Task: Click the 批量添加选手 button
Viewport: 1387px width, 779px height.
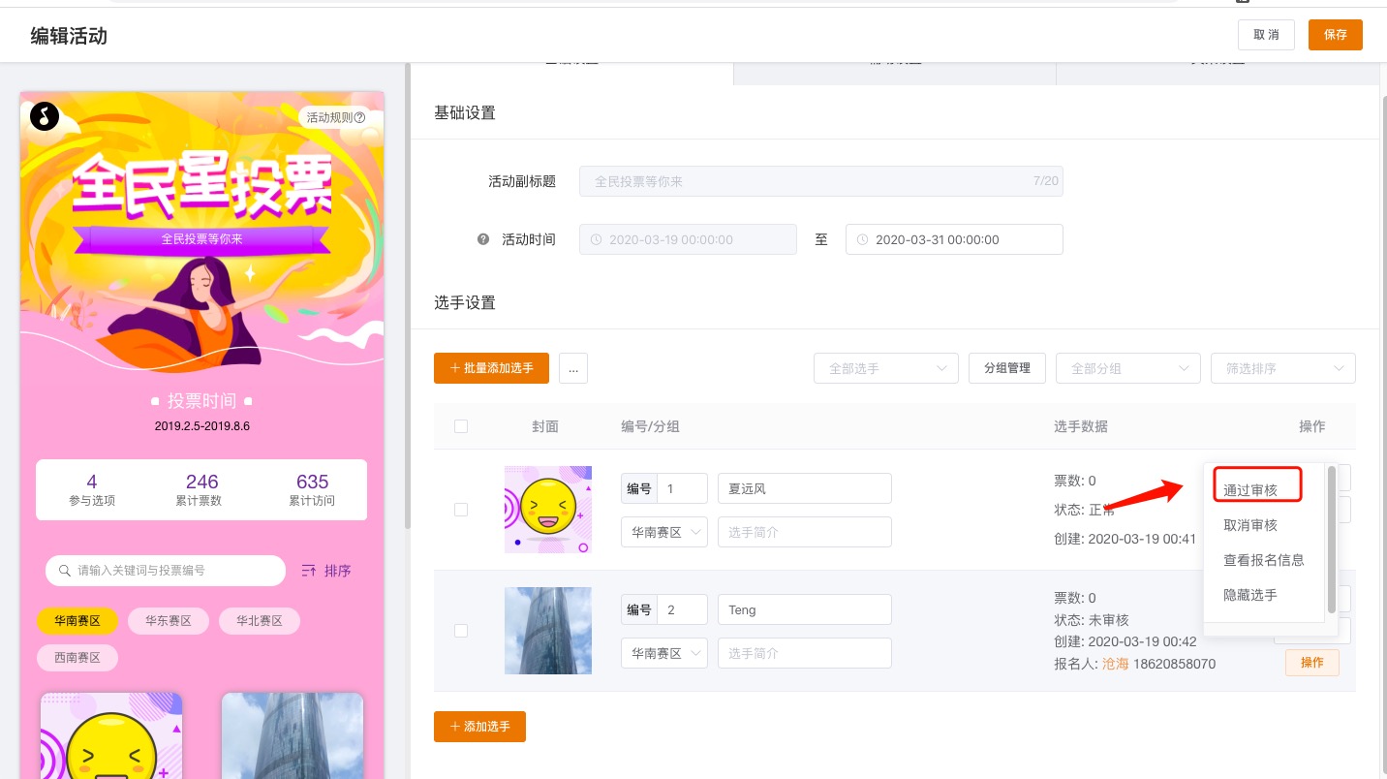Action: click(491, 368)
